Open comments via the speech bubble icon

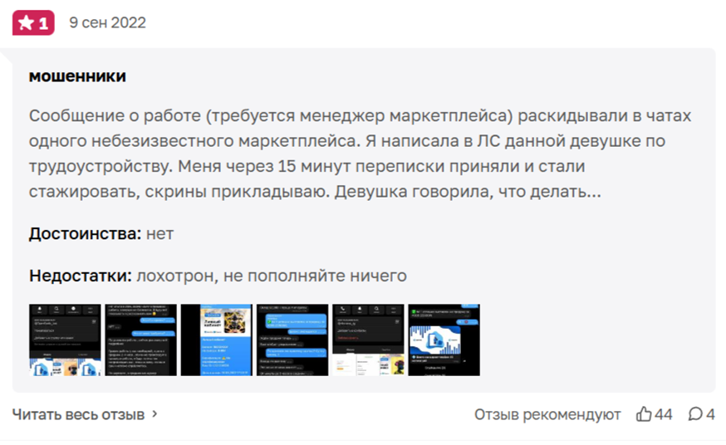pos(695,414)
